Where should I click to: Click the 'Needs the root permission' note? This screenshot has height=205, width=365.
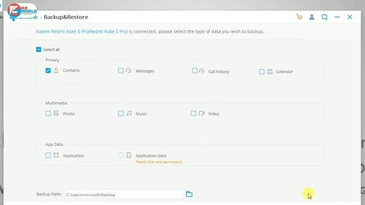click(159, 162)
